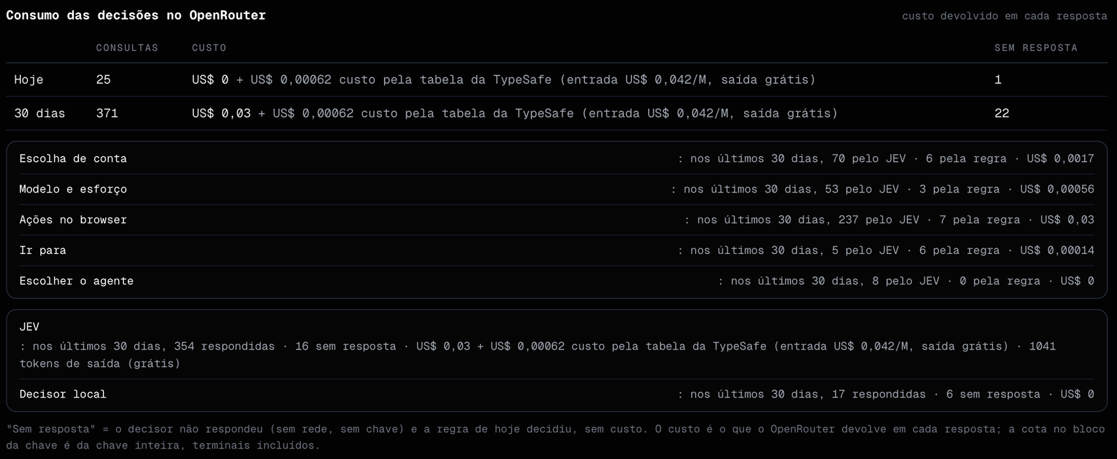Screen dimensions: 1117x459
Task: Select the 'Ações no browser' row
Action: pyautogui.click(x=557, y=220)
